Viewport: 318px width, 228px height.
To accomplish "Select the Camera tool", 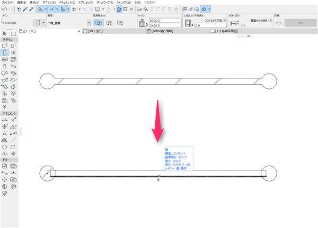I will (4, 194).
